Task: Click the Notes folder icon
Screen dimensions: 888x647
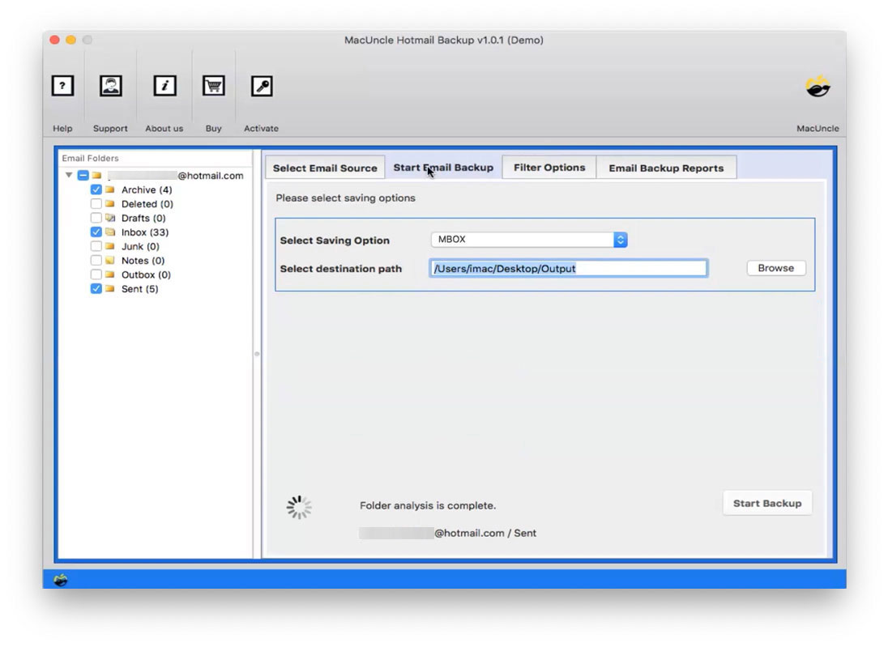Action: tap(110, 261)
